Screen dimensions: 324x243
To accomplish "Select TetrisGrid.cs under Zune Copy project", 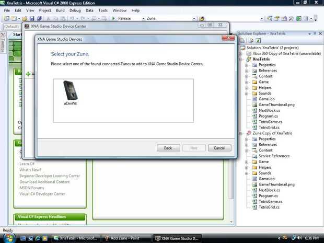I will tap(269, 207).
